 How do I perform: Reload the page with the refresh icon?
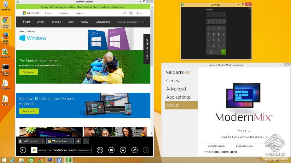pos(100,150)
